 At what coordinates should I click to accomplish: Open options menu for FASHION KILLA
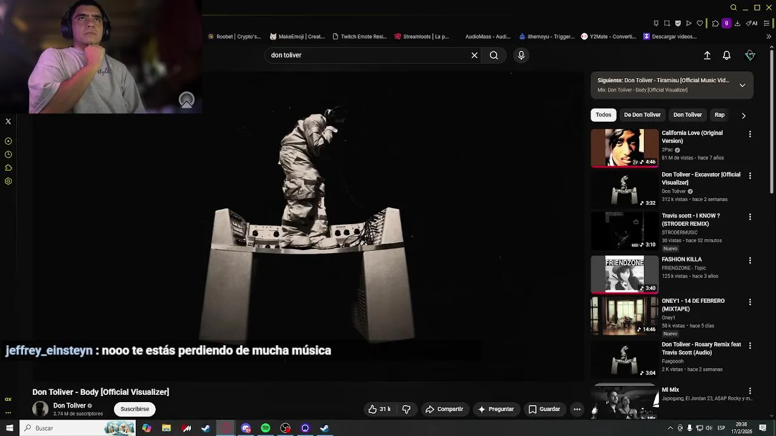click(750, 260)
